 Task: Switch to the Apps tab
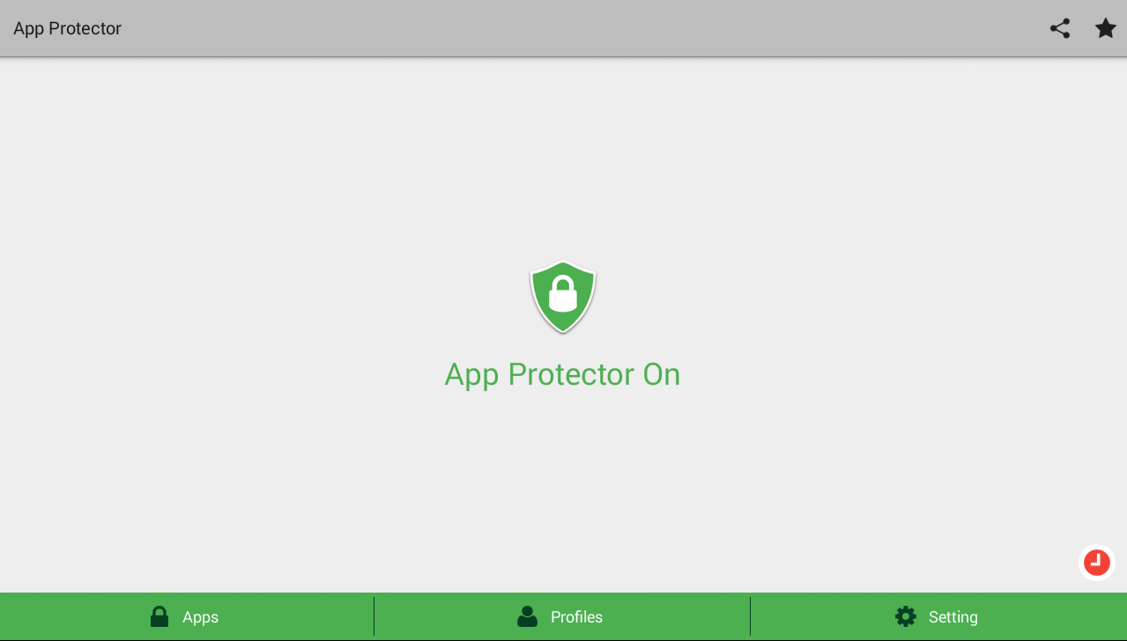187,616
